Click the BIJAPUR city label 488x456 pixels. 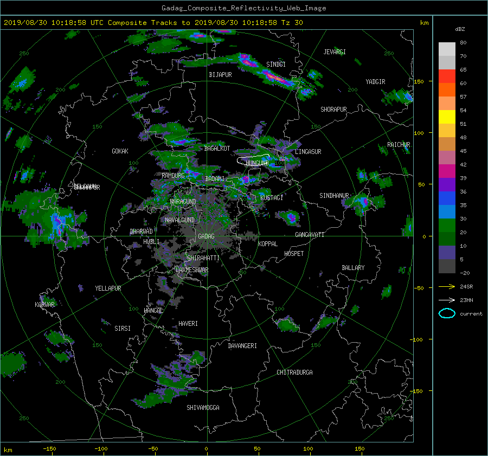[220, 75]
